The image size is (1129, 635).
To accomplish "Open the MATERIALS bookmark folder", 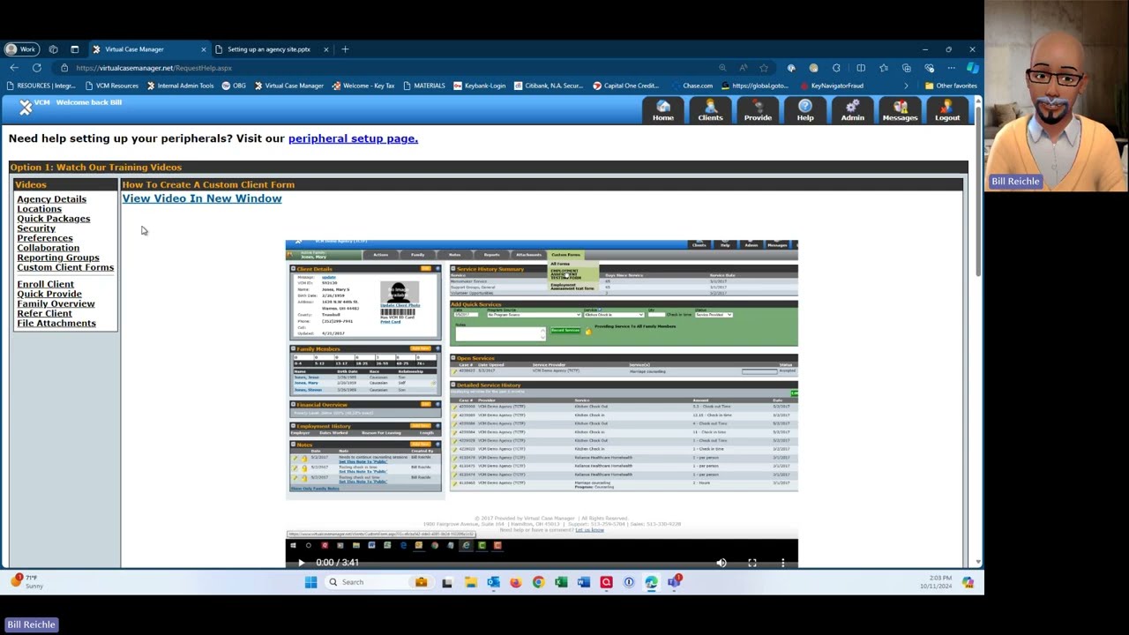I will [424, 86].
